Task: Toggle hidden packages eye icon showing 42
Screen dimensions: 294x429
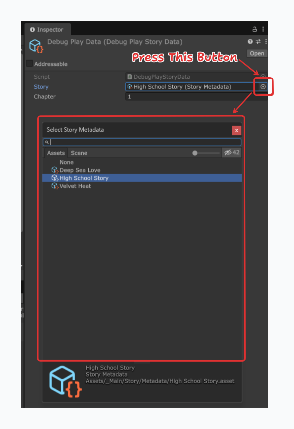Action: [232, 153]
